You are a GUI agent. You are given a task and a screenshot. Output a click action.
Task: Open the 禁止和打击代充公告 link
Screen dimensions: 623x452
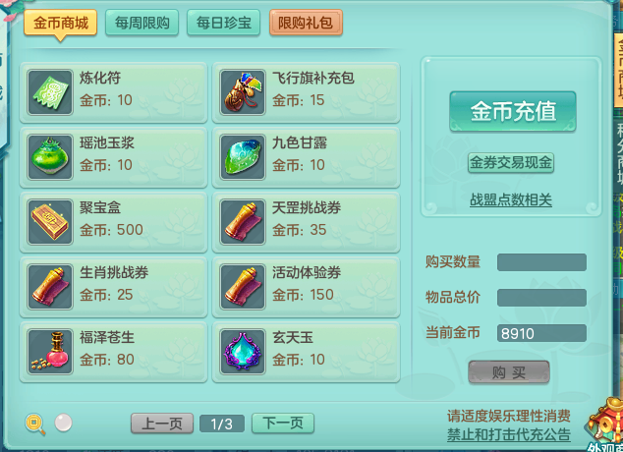pyautogui.click(x=509, y=434)
